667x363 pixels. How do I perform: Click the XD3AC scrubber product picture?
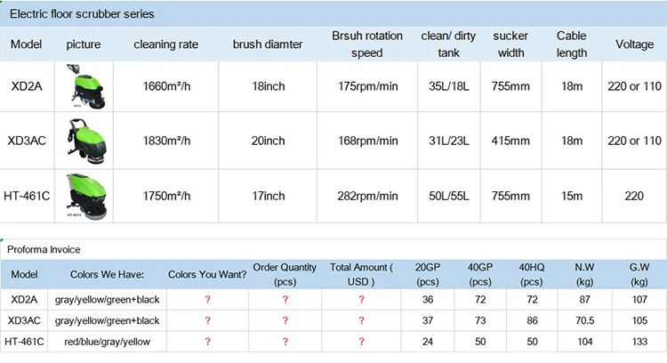point(84,141)
